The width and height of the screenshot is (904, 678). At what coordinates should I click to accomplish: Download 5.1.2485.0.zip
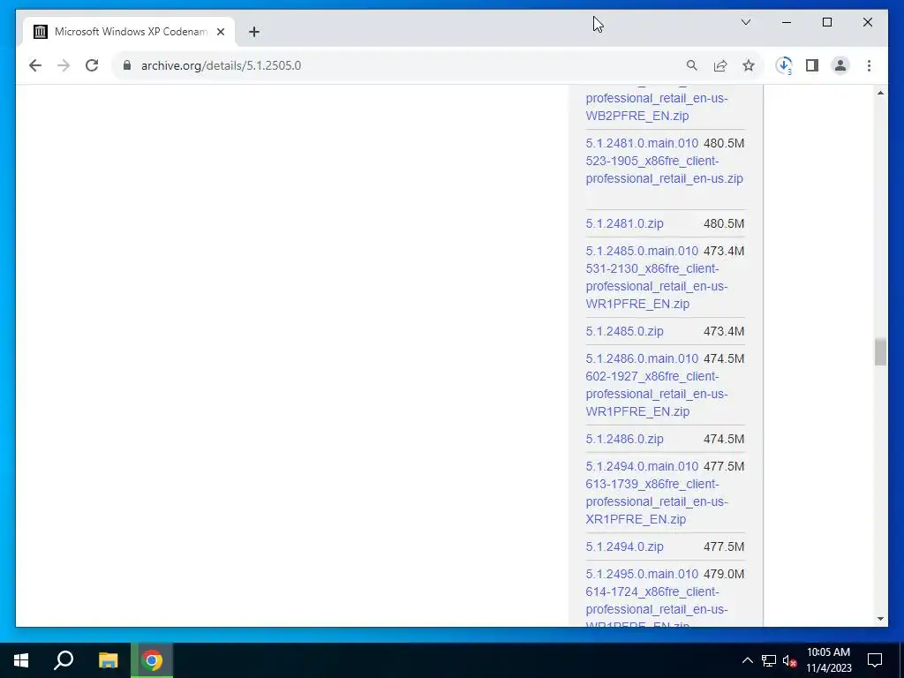pyautogui.click(x=624, y=331)
